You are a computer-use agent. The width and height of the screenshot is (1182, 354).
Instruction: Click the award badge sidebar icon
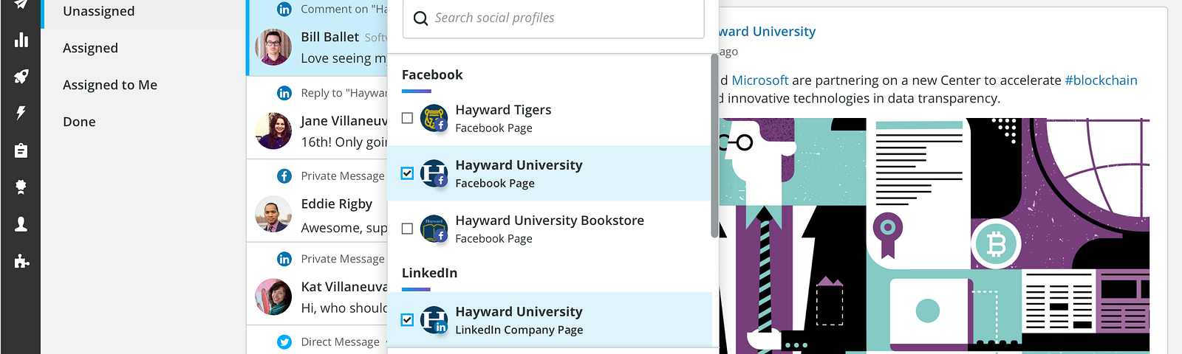click(x=21, y=187)
